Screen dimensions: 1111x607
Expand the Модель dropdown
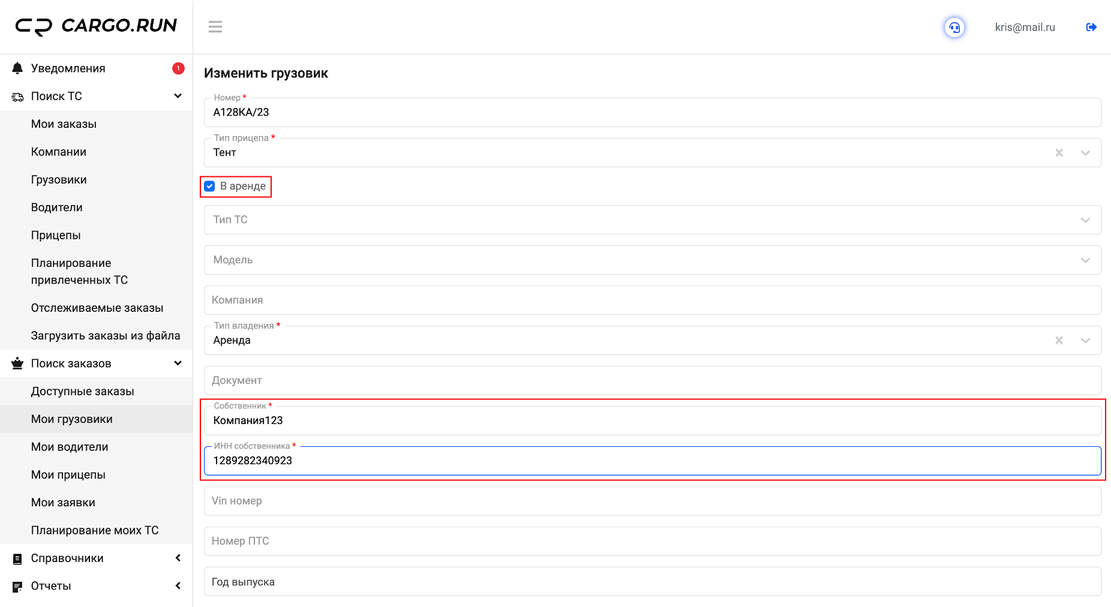(x=1085, y=260)
